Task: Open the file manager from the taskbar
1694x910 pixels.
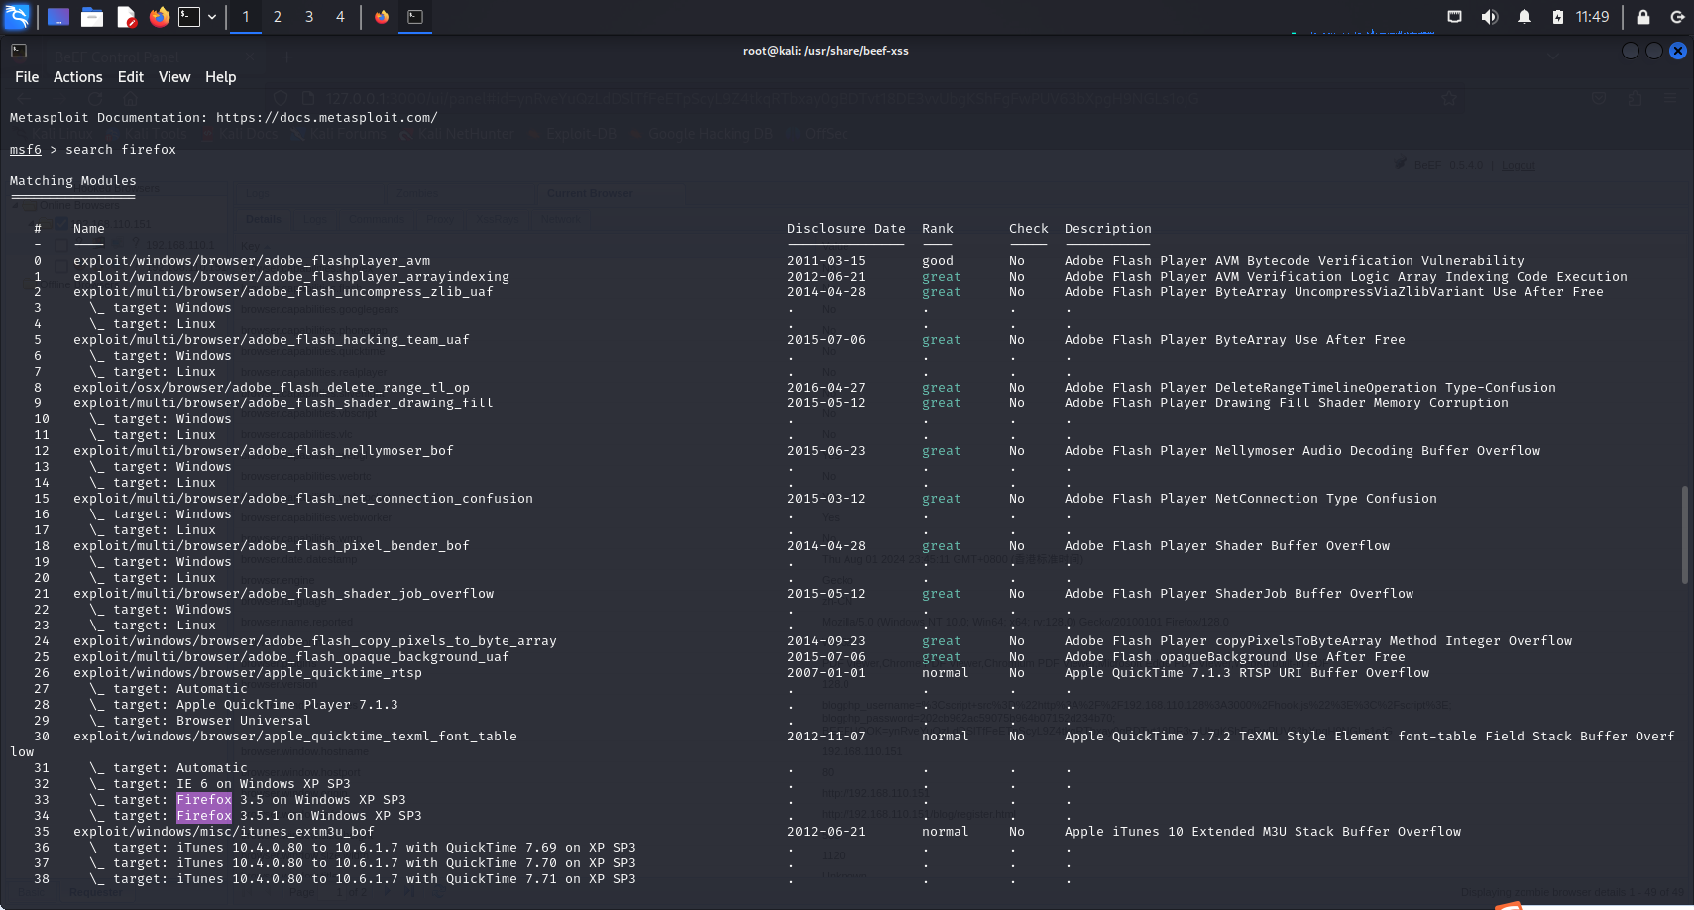Action: click(91, 17)
